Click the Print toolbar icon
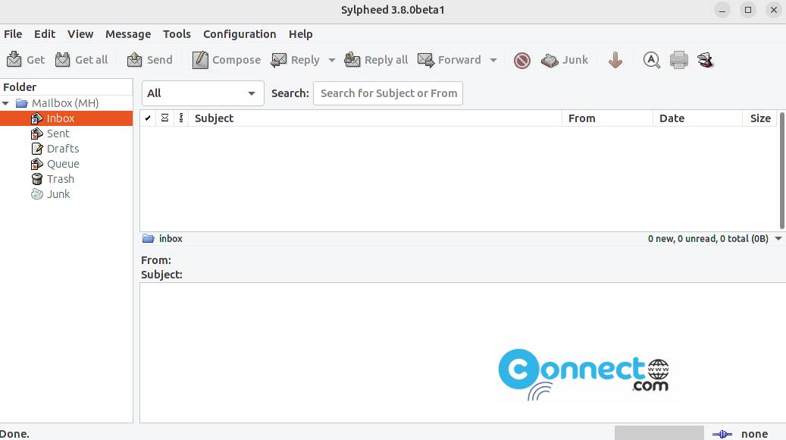 678,60
